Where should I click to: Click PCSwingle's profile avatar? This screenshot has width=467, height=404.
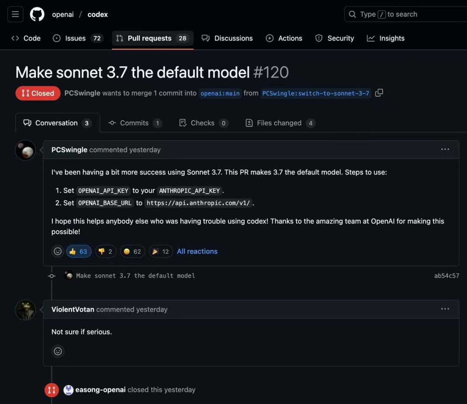coord(26,150)
